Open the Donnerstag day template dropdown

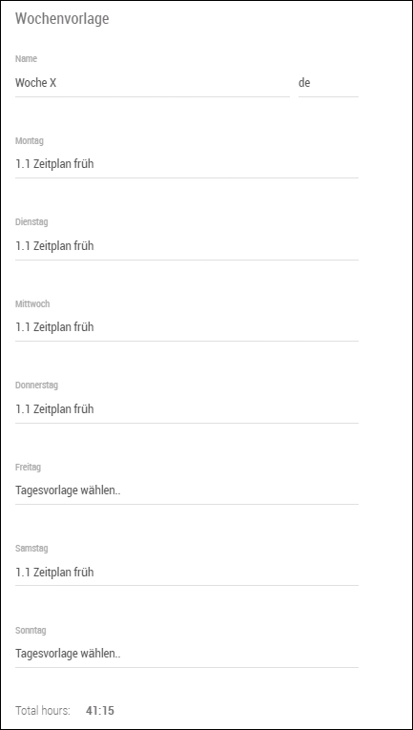(x=187, y=409)
